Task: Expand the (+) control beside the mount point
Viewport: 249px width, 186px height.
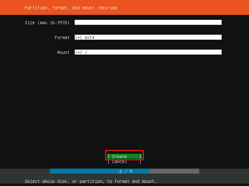Action: 78,52
